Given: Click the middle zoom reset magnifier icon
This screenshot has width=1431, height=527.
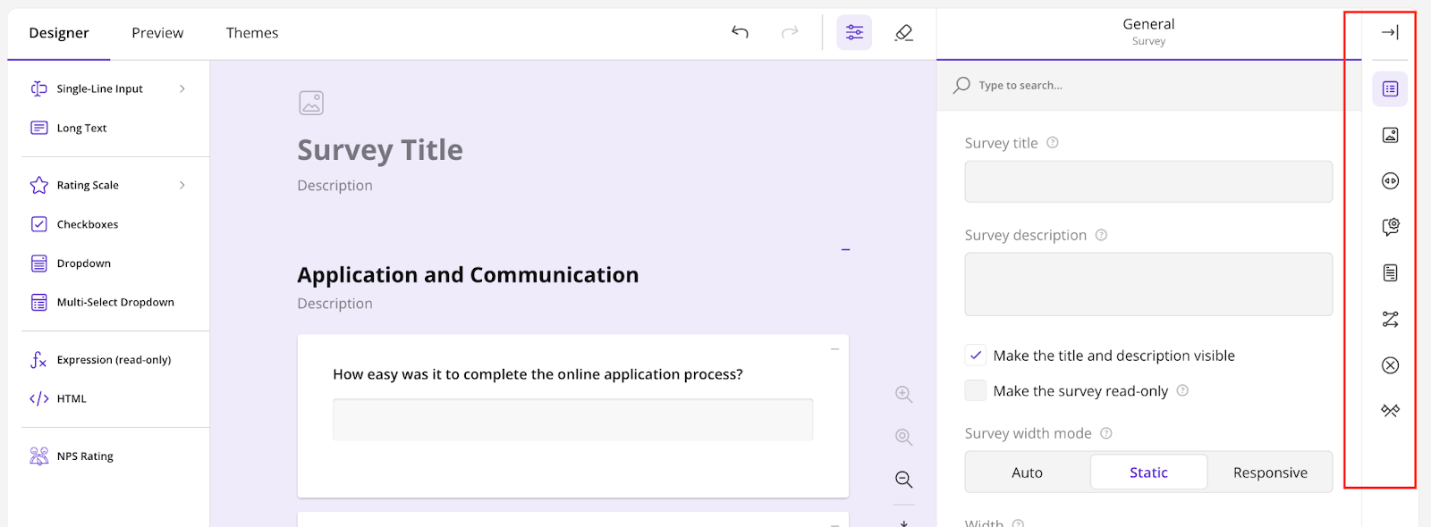Looking at the screenshot, I should [x=904, y=437].
